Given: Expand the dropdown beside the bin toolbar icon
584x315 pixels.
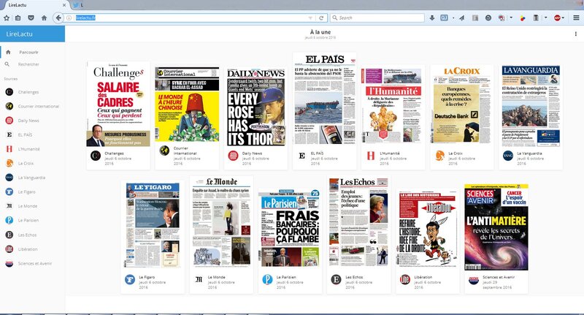Looking at the screenshot, I should (545, 18).
